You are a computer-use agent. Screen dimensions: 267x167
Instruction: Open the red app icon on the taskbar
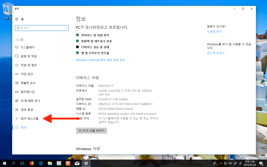68,163
